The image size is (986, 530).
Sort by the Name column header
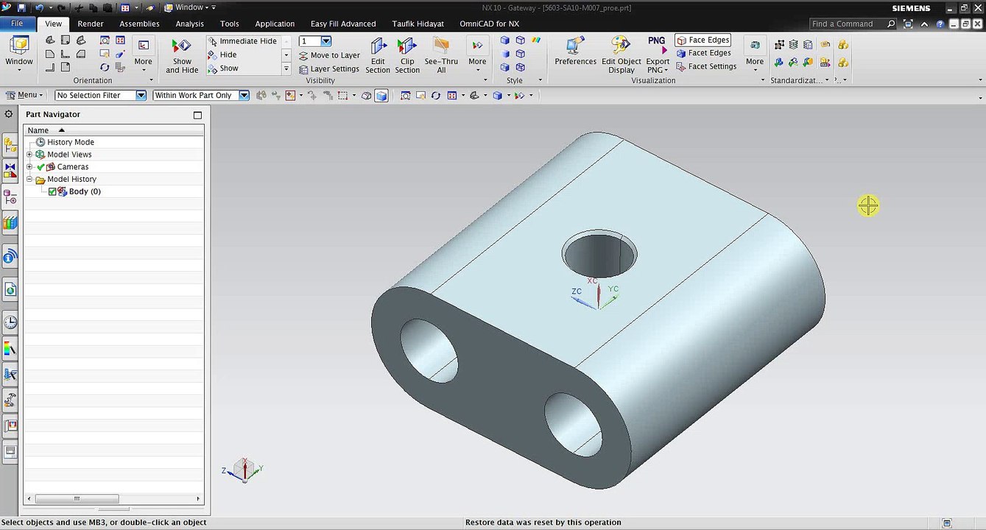(114, 130)
